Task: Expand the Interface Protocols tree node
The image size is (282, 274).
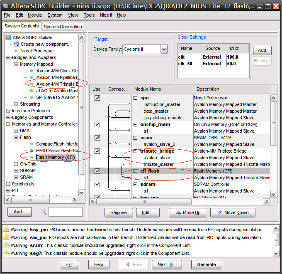Action: 8,111
